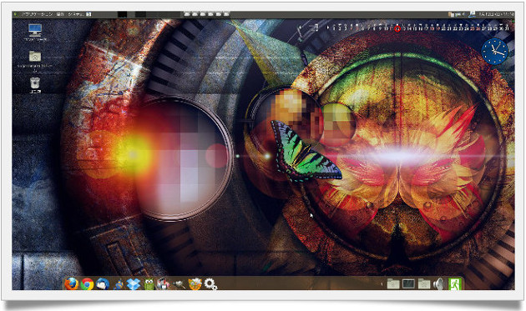Open Google Chrome from the dock
526x311 pixels.
87,284
